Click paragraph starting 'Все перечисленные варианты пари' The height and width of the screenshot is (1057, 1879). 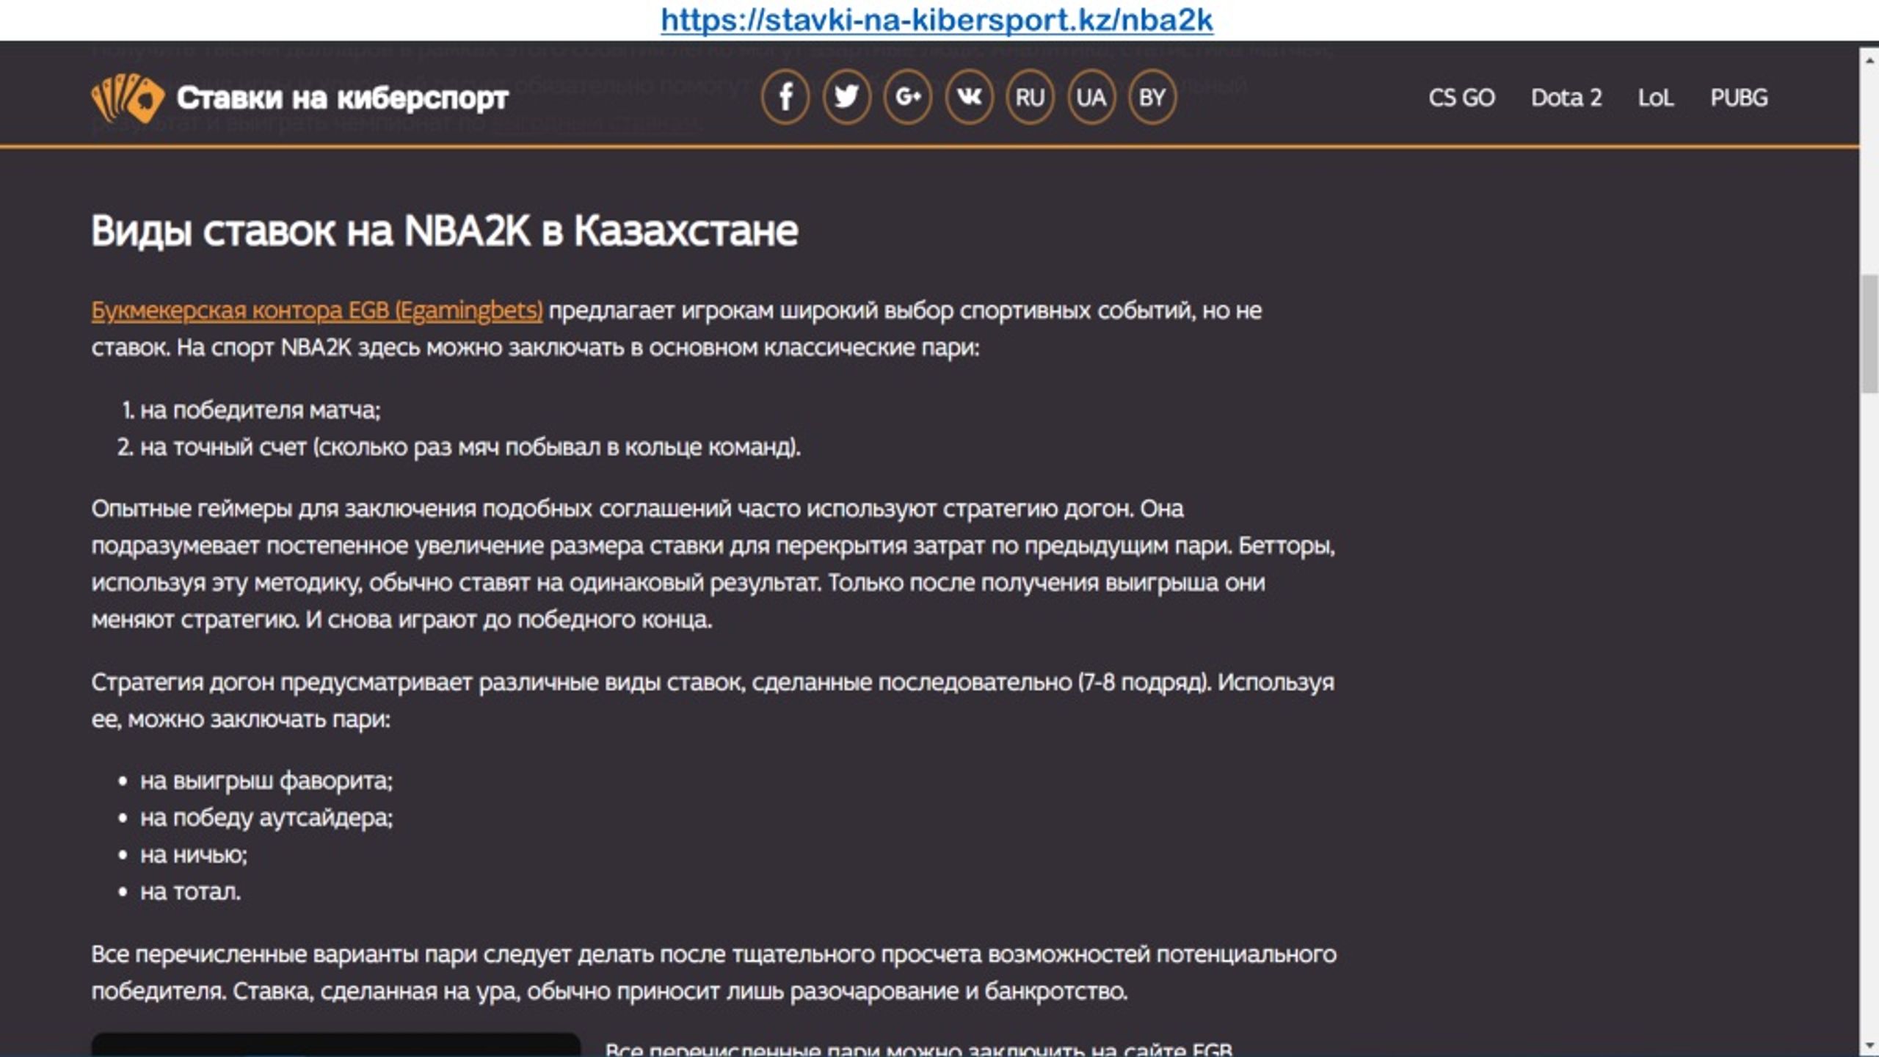(713, 973)
